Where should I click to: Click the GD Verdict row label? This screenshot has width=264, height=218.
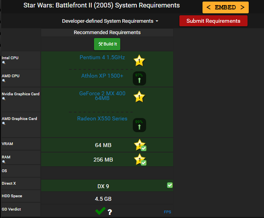(11, 209)
